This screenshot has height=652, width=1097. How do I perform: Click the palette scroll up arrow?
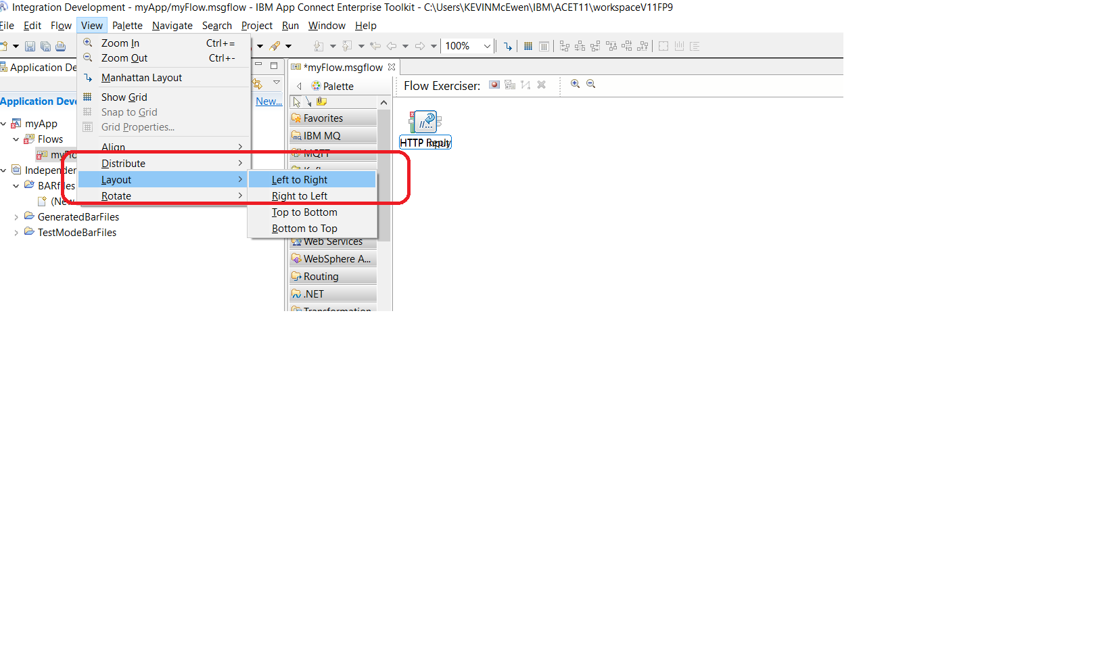(x=384, y=103)
